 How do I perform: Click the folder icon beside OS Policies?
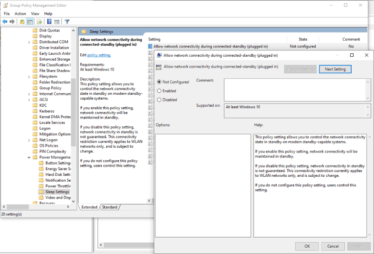click(x=35, y=146)
